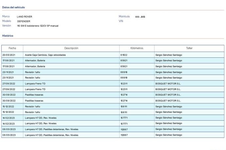Viewport: 226px width, 150px height.
Task: Select the Descripción column header
Action: (71, 48)
